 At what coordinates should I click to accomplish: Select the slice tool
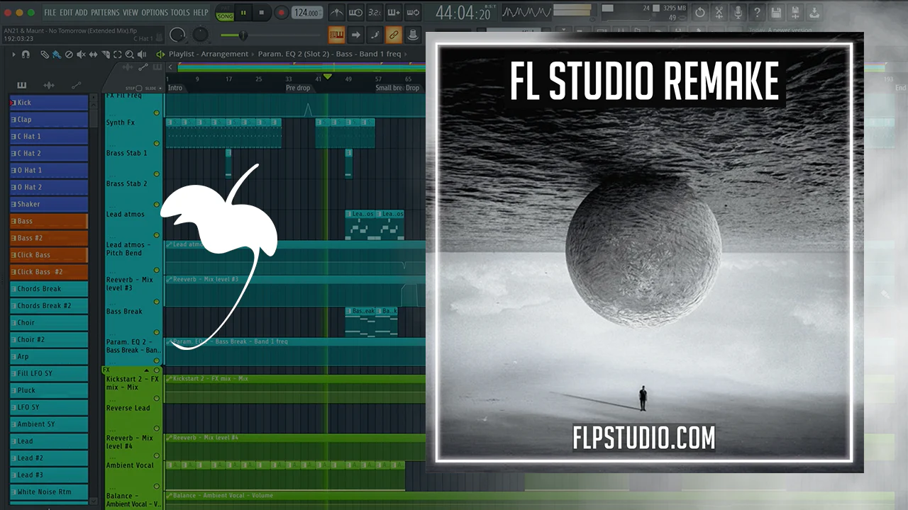click(104, 54)
